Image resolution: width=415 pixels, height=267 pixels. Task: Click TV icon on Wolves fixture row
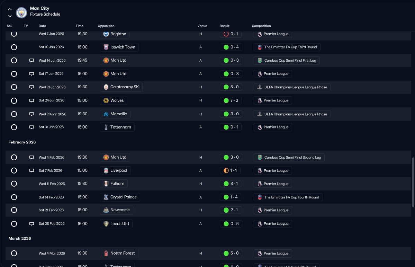click(31, 100)
